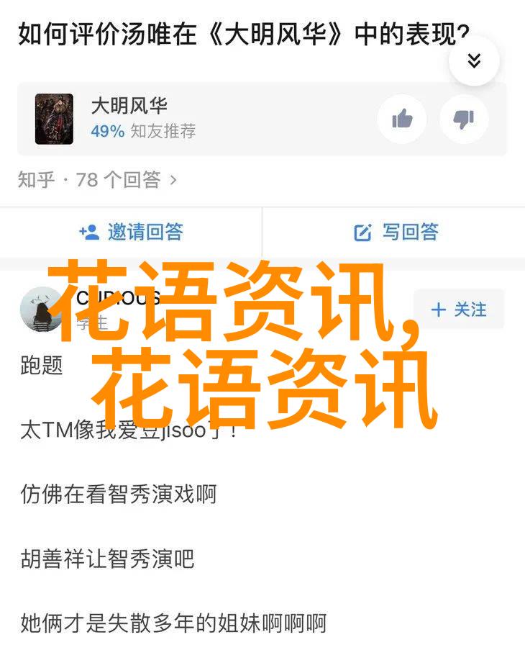Tap the plus sign on 关注
This screenshot has height=668, width=525.
pos(438,310)
